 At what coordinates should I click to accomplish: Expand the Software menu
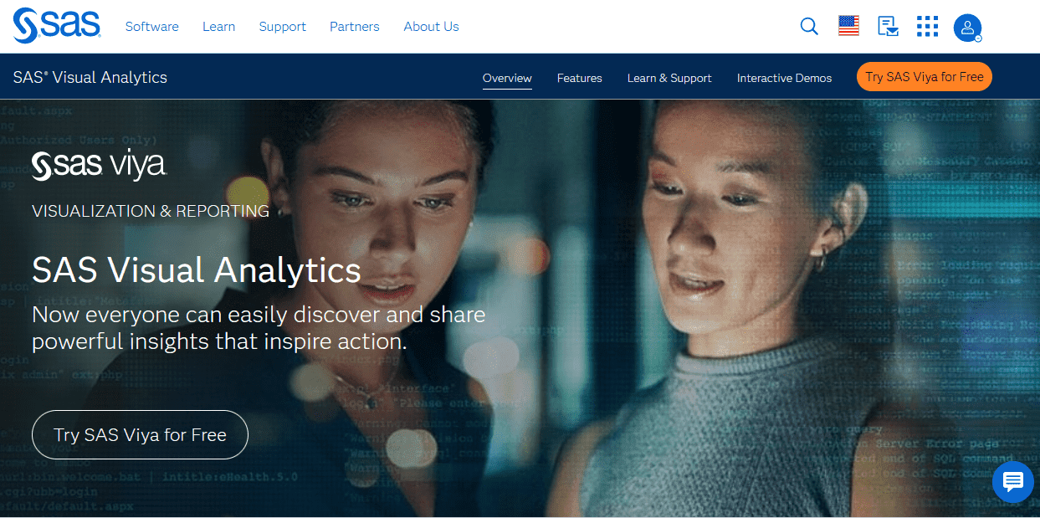point(152,27)
